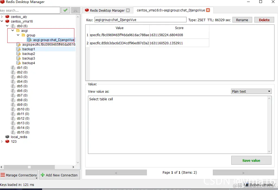The width and height of the screenshot is (278, 190).
Task: Open Manage Connections dropdown arrow
Action: click(37, 178)
